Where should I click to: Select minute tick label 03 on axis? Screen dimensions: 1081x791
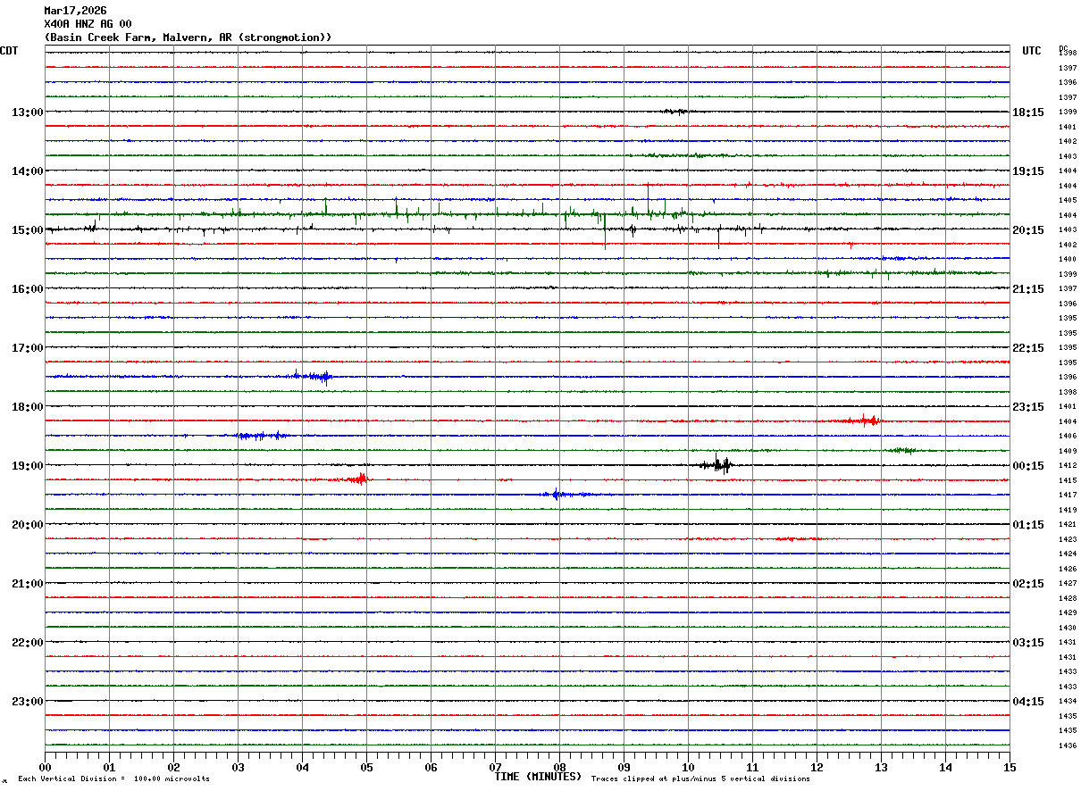238,767
